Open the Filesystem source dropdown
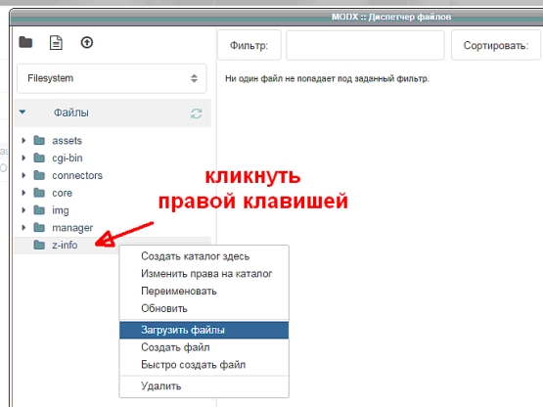The height and width of the screenshot is (407, 543). (112, 78)
